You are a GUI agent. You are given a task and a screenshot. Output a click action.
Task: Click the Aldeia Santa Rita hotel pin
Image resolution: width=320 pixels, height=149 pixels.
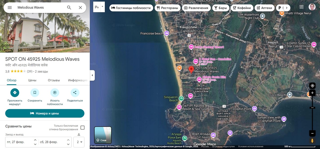pyautogui.click(x=199, y=79)
